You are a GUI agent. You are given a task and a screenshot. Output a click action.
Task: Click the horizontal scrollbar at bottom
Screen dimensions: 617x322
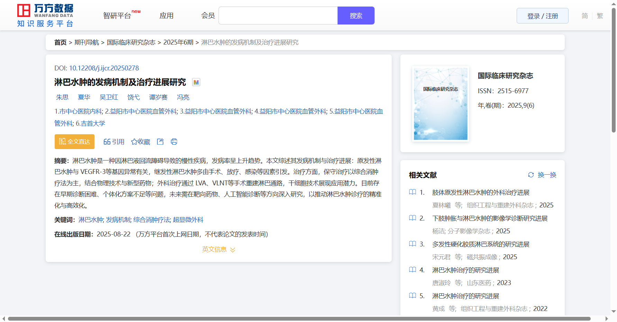(x=299, y=319)
